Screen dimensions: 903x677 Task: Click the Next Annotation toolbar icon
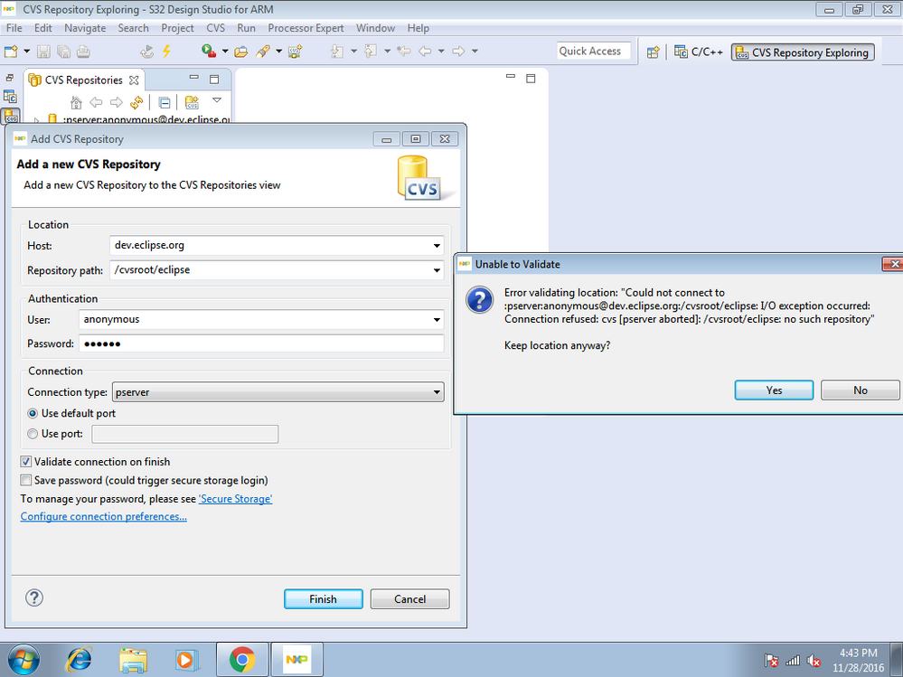(x=337, y=52)
